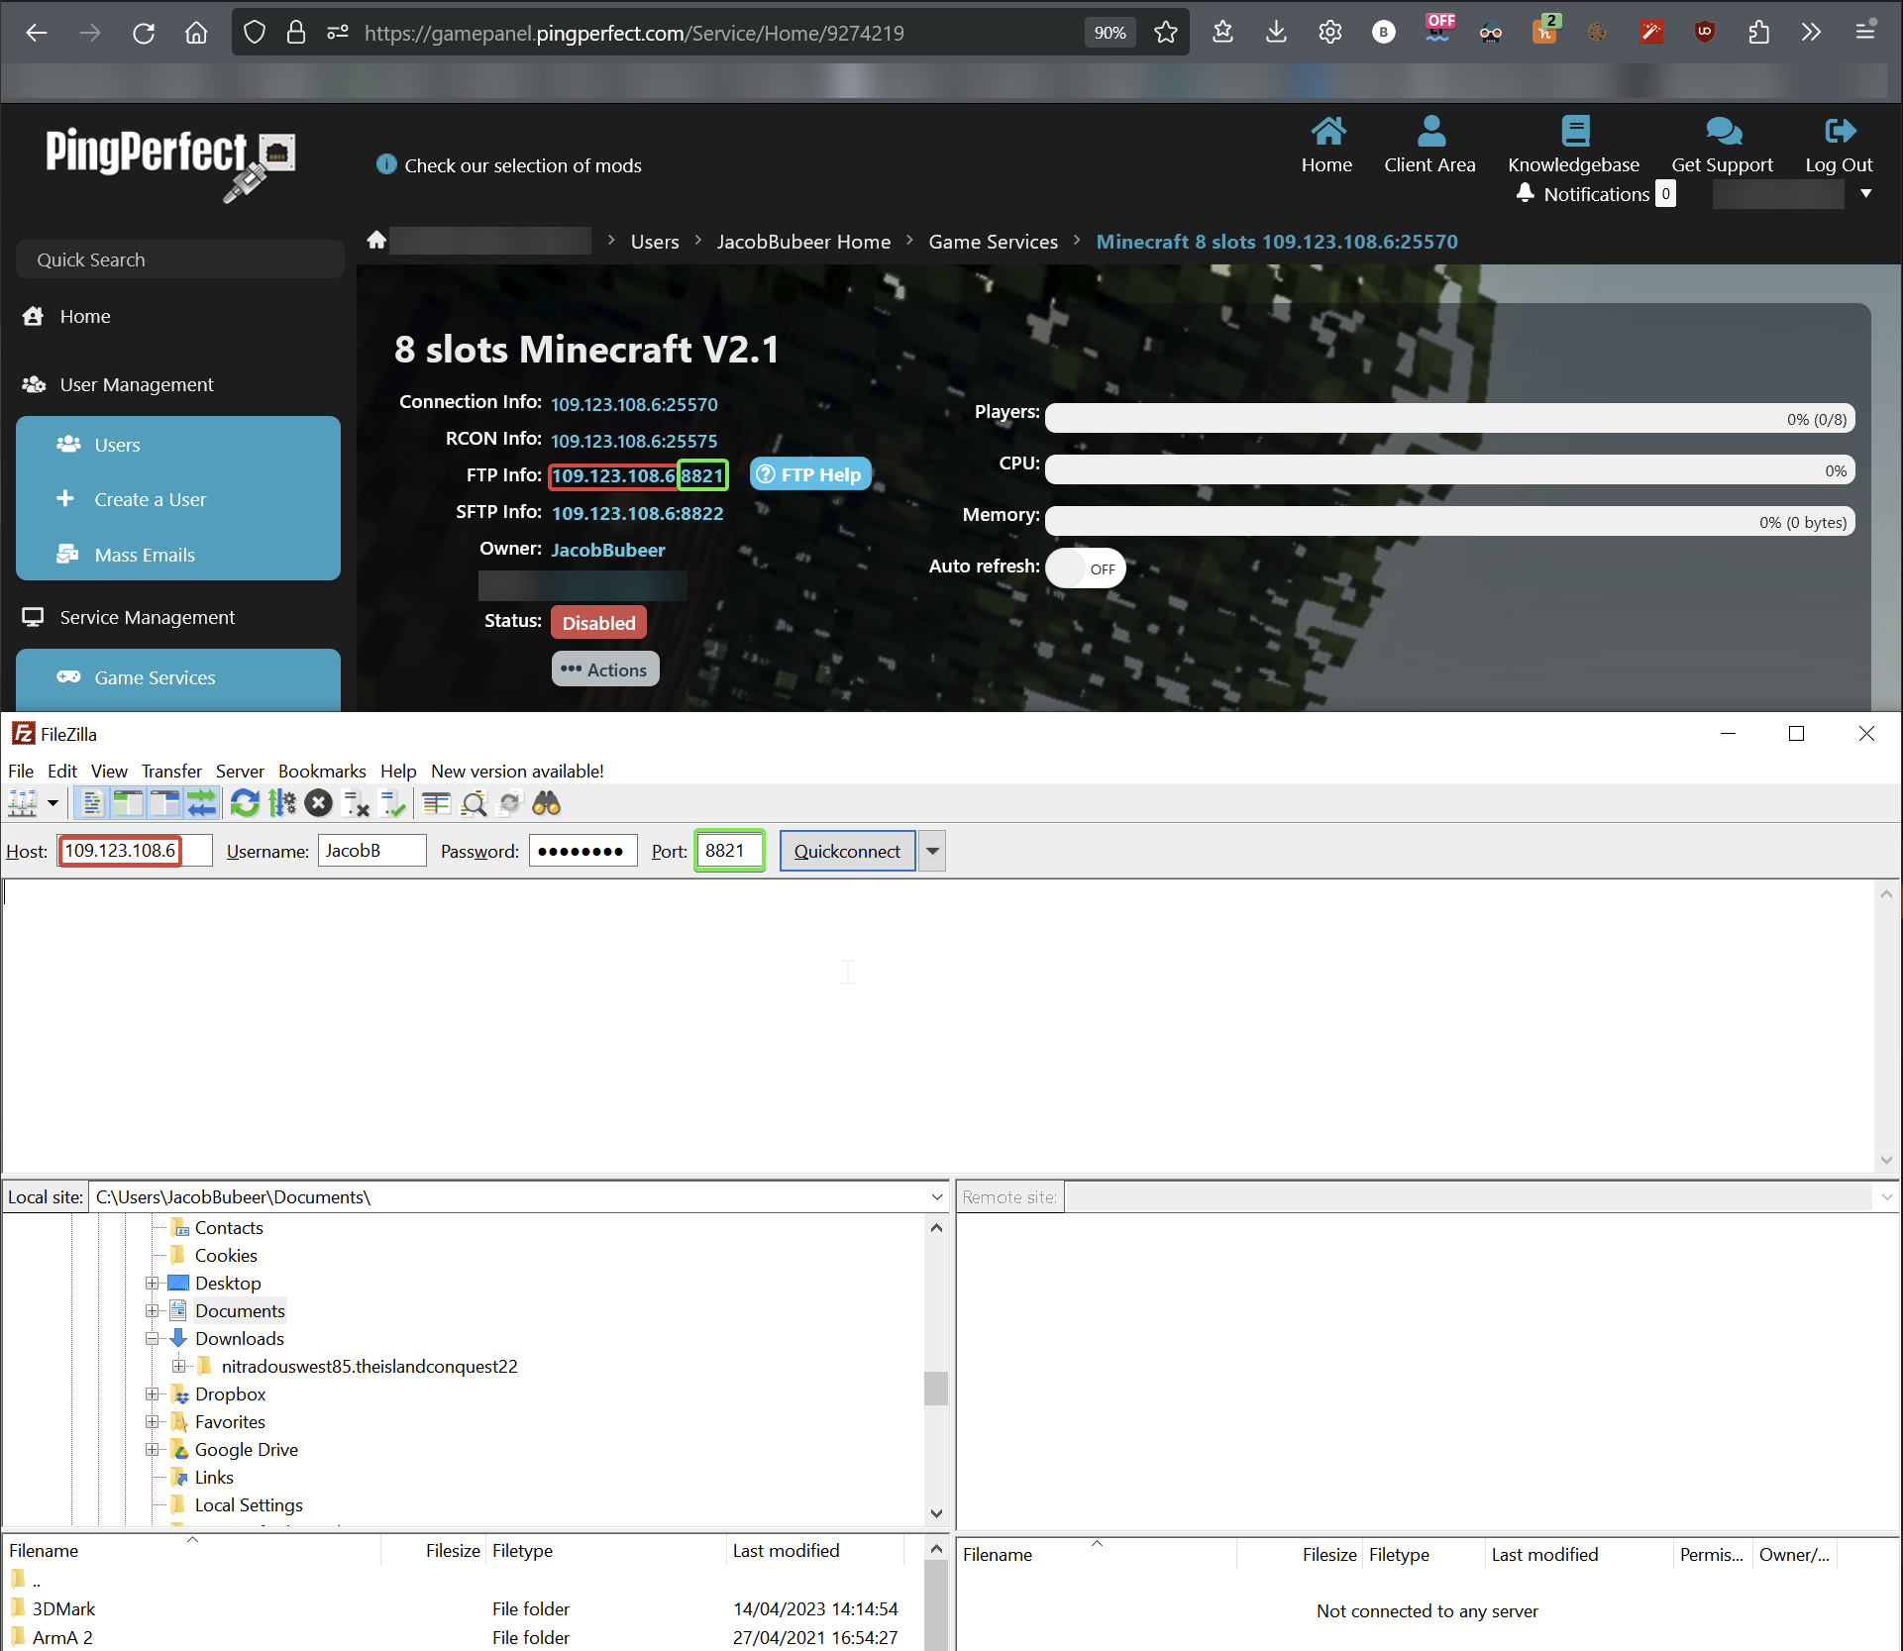Click the Players progress bar
The height and width of the screenshot is (1651, 1903).
(1449, 419)
